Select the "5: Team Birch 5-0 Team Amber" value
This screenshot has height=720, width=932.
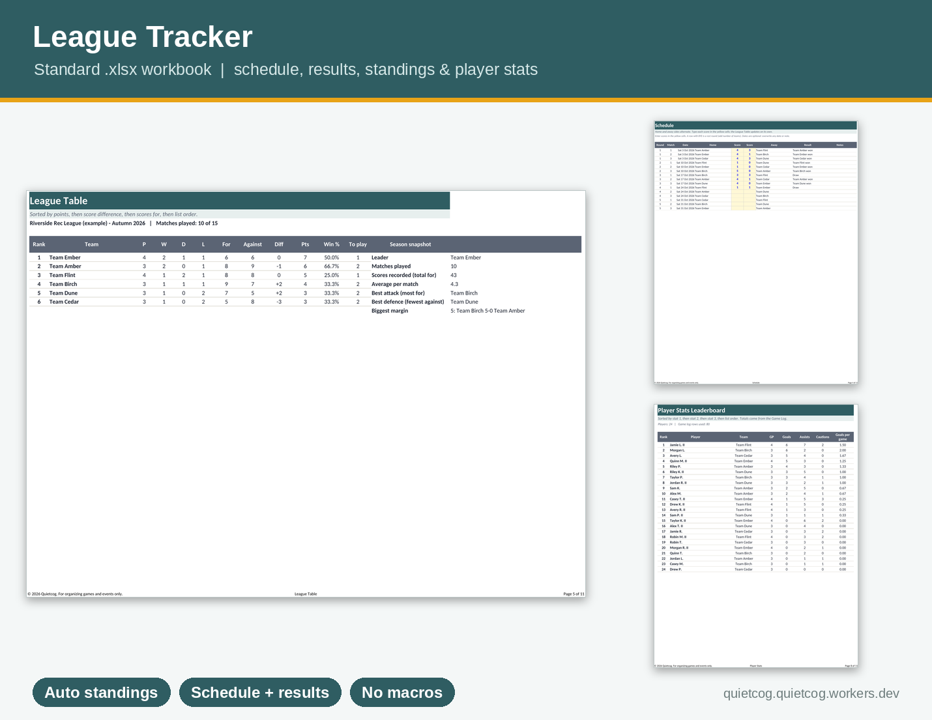point(488,311)
